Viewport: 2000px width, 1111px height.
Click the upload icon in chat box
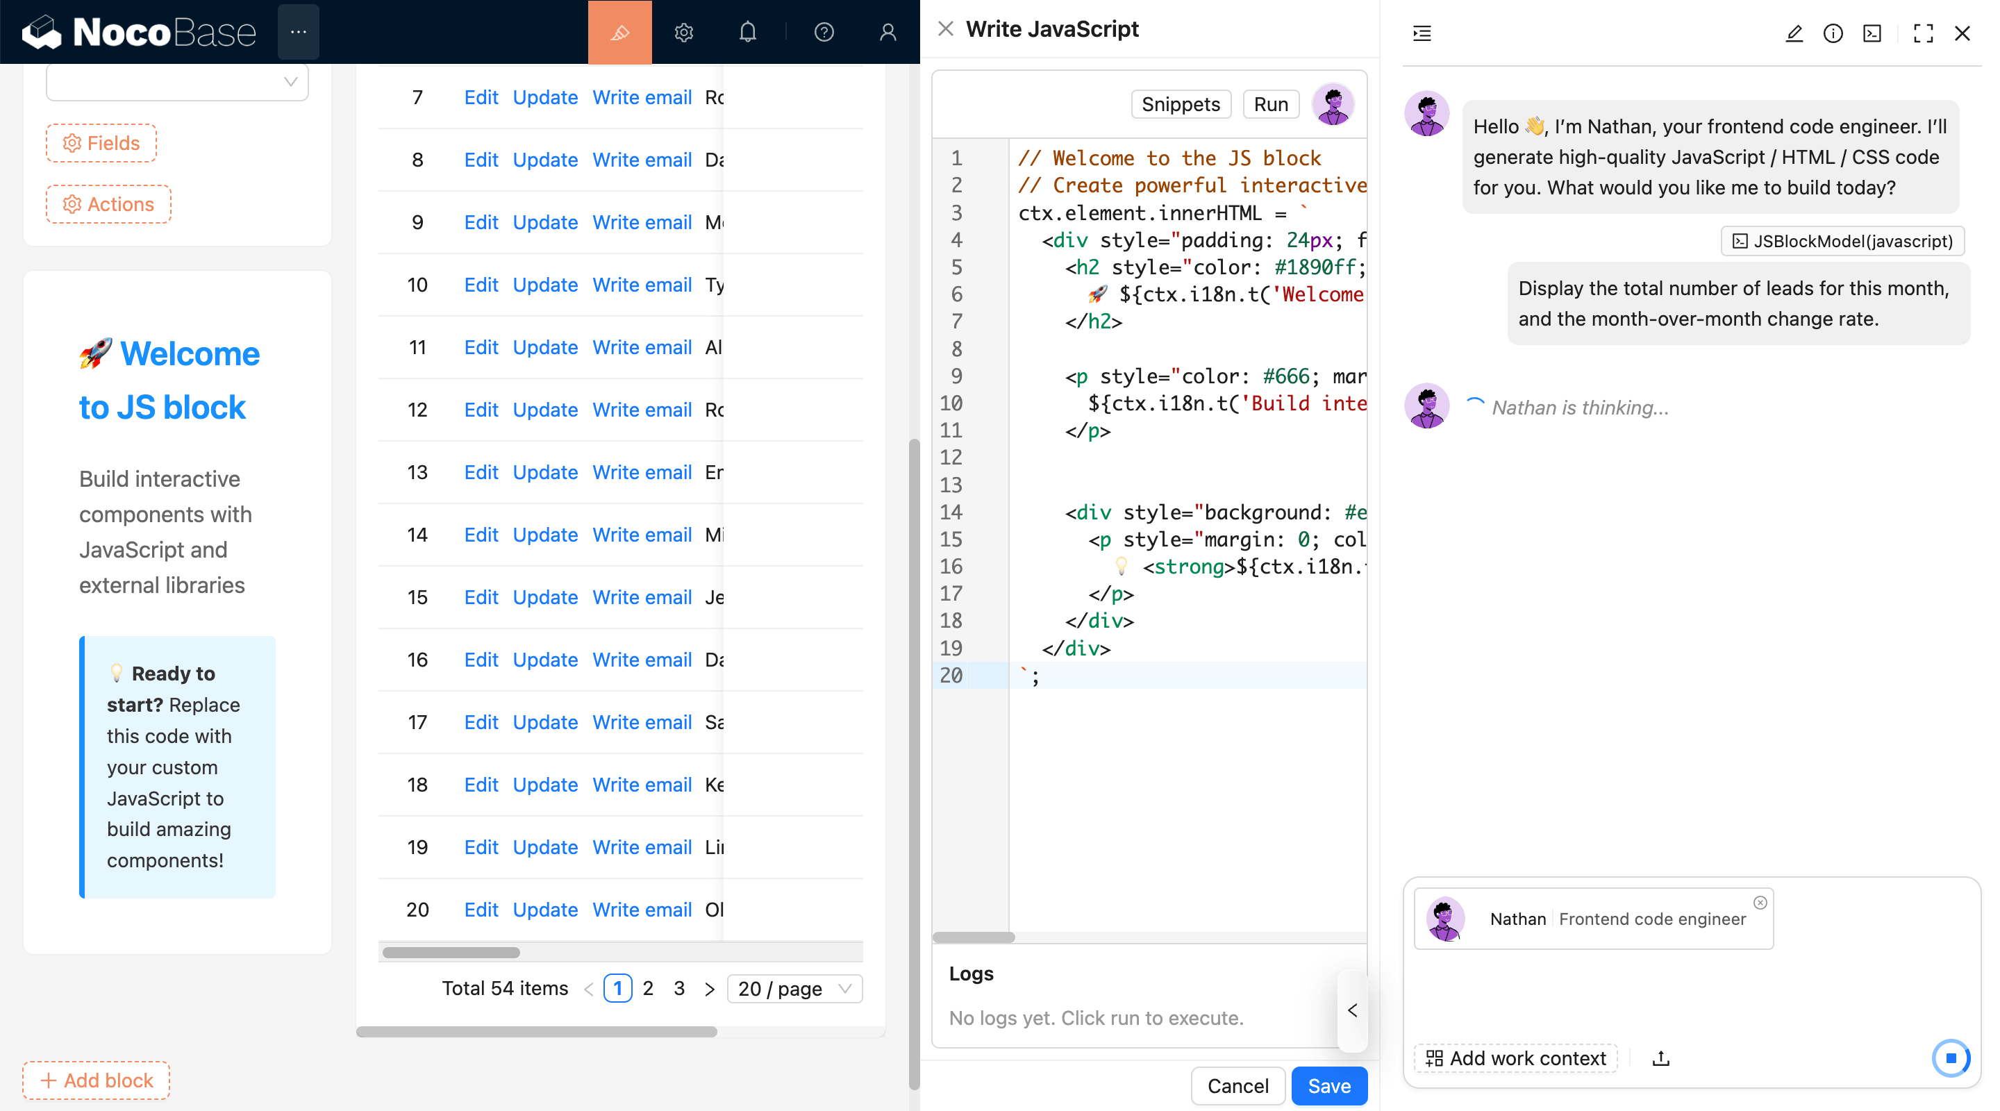pyautogui.click(x=1660, y=1058)
